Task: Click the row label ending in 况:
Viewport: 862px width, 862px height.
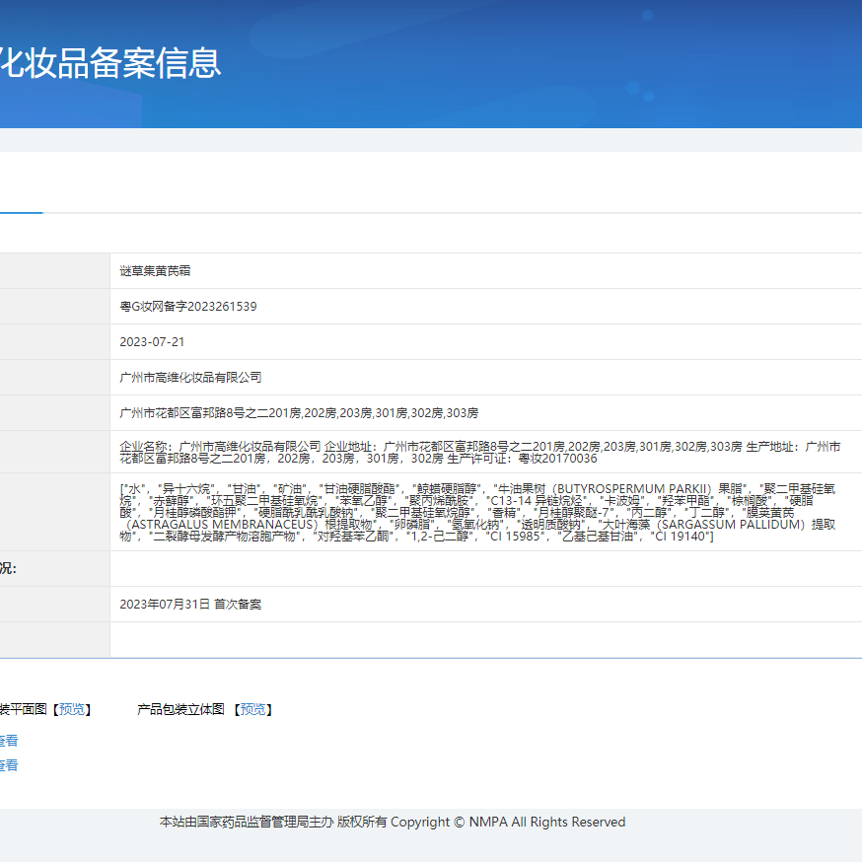Action: 8,569
